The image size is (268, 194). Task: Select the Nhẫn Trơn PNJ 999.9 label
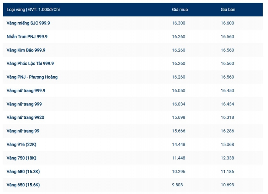click(27, 36)
